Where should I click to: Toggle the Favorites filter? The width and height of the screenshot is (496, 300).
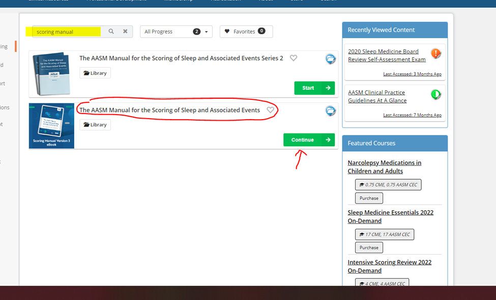point(246,31)
